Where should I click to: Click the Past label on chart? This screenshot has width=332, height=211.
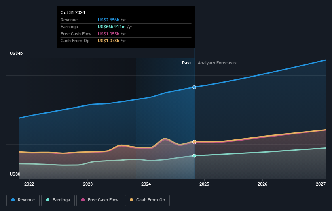point(186,63)
